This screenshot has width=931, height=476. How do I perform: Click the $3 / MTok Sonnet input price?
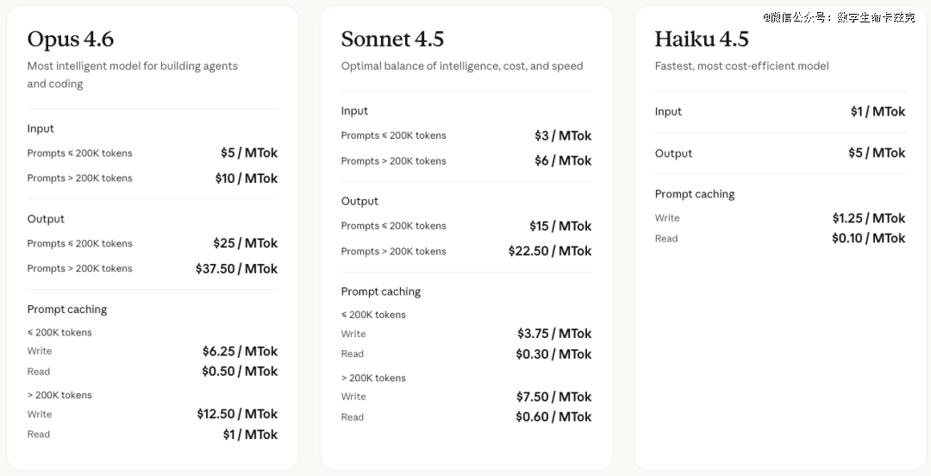563,135
